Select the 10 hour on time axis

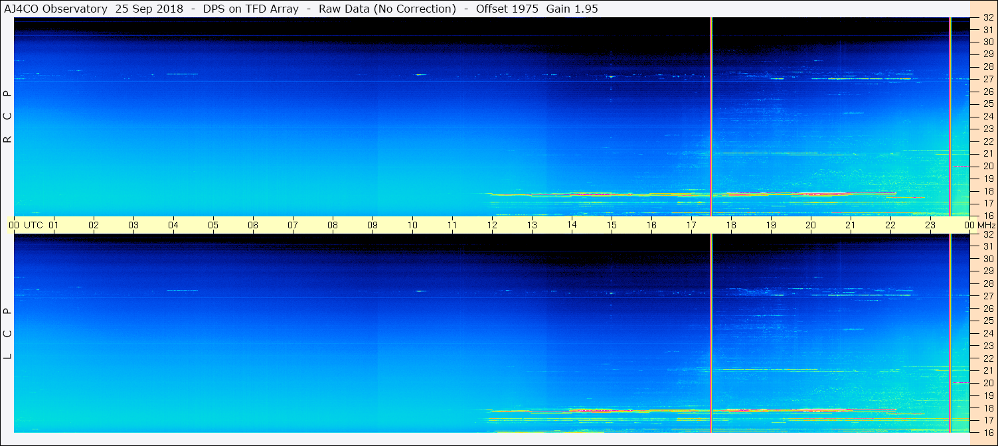tap(412, 225)
